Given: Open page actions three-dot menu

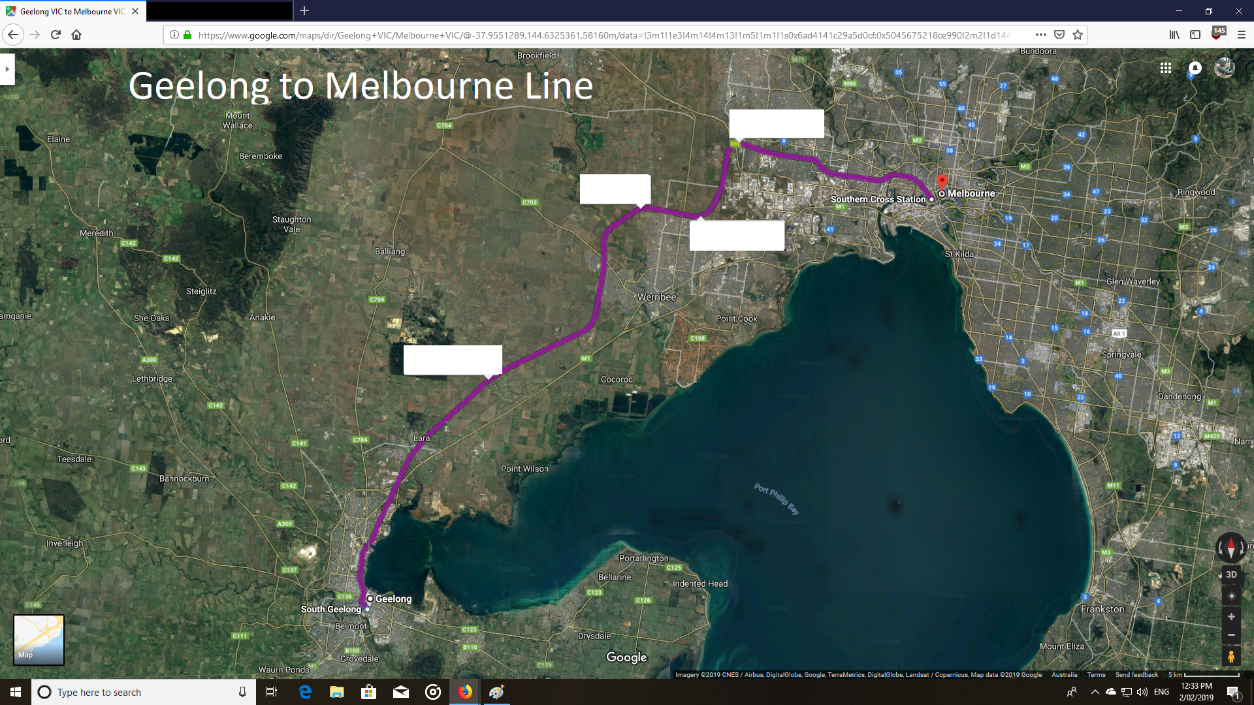Looking at the screenshot, I should (1040, 35).
